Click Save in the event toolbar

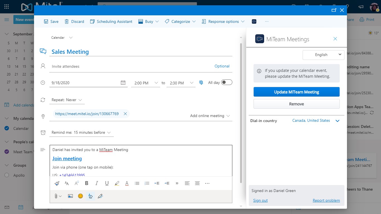point(51,21)
